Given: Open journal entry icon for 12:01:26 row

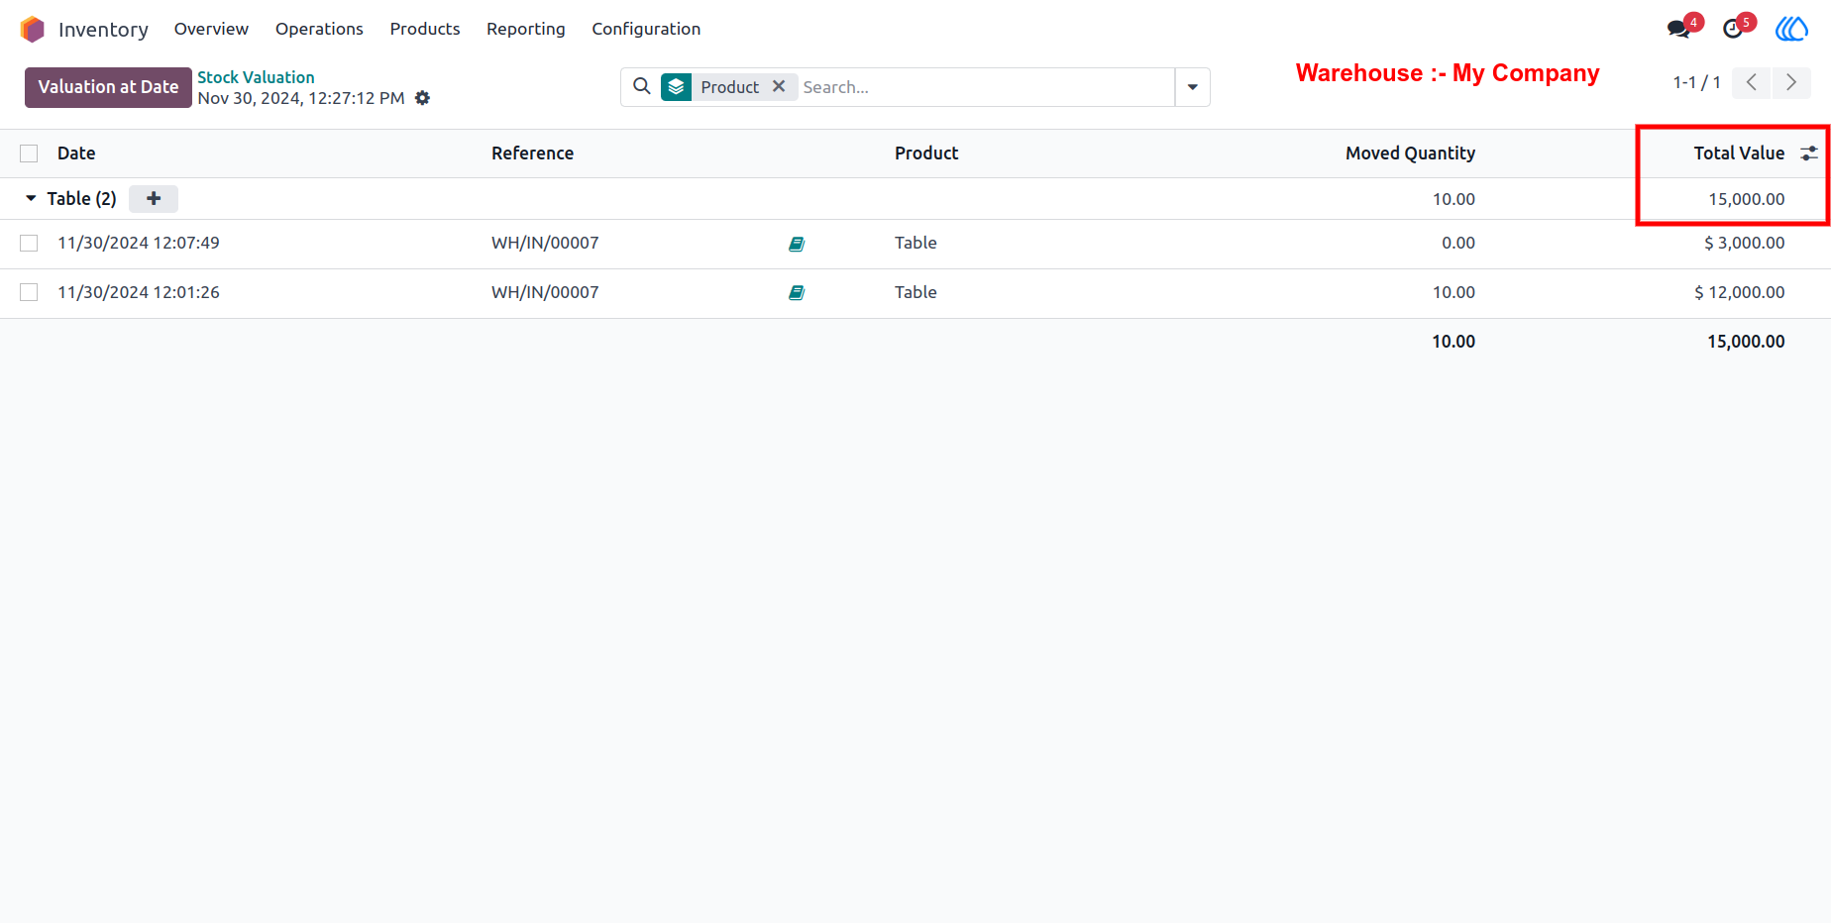Looking at the screenshot, I should point(797,293).
